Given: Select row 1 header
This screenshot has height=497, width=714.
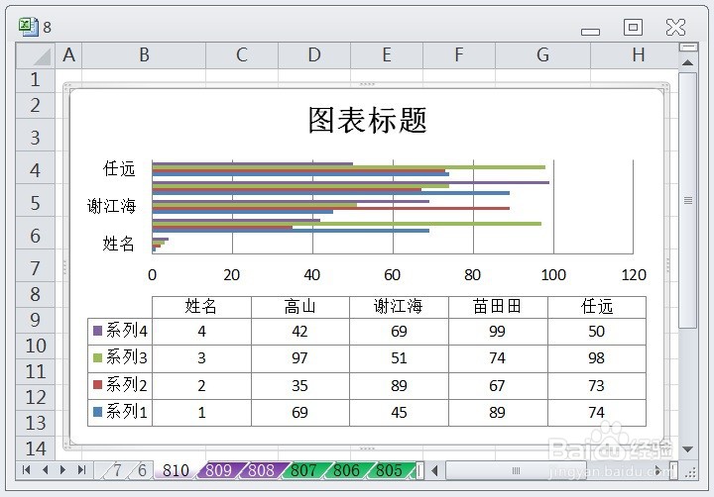Looking at the screenshot, I should (x=35, y=80).
